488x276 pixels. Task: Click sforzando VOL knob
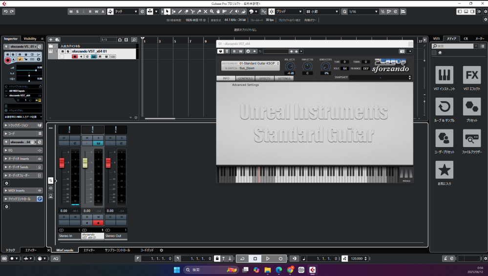[x=290, y=66]
